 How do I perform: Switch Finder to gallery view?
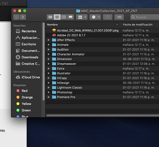[x=71, y=17]
